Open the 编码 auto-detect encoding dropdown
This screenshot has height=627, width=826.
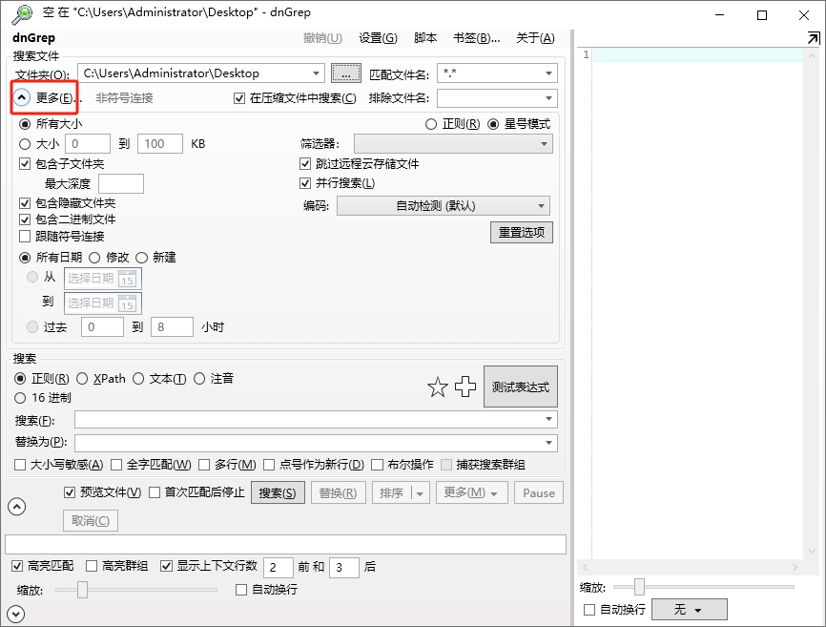443,204
